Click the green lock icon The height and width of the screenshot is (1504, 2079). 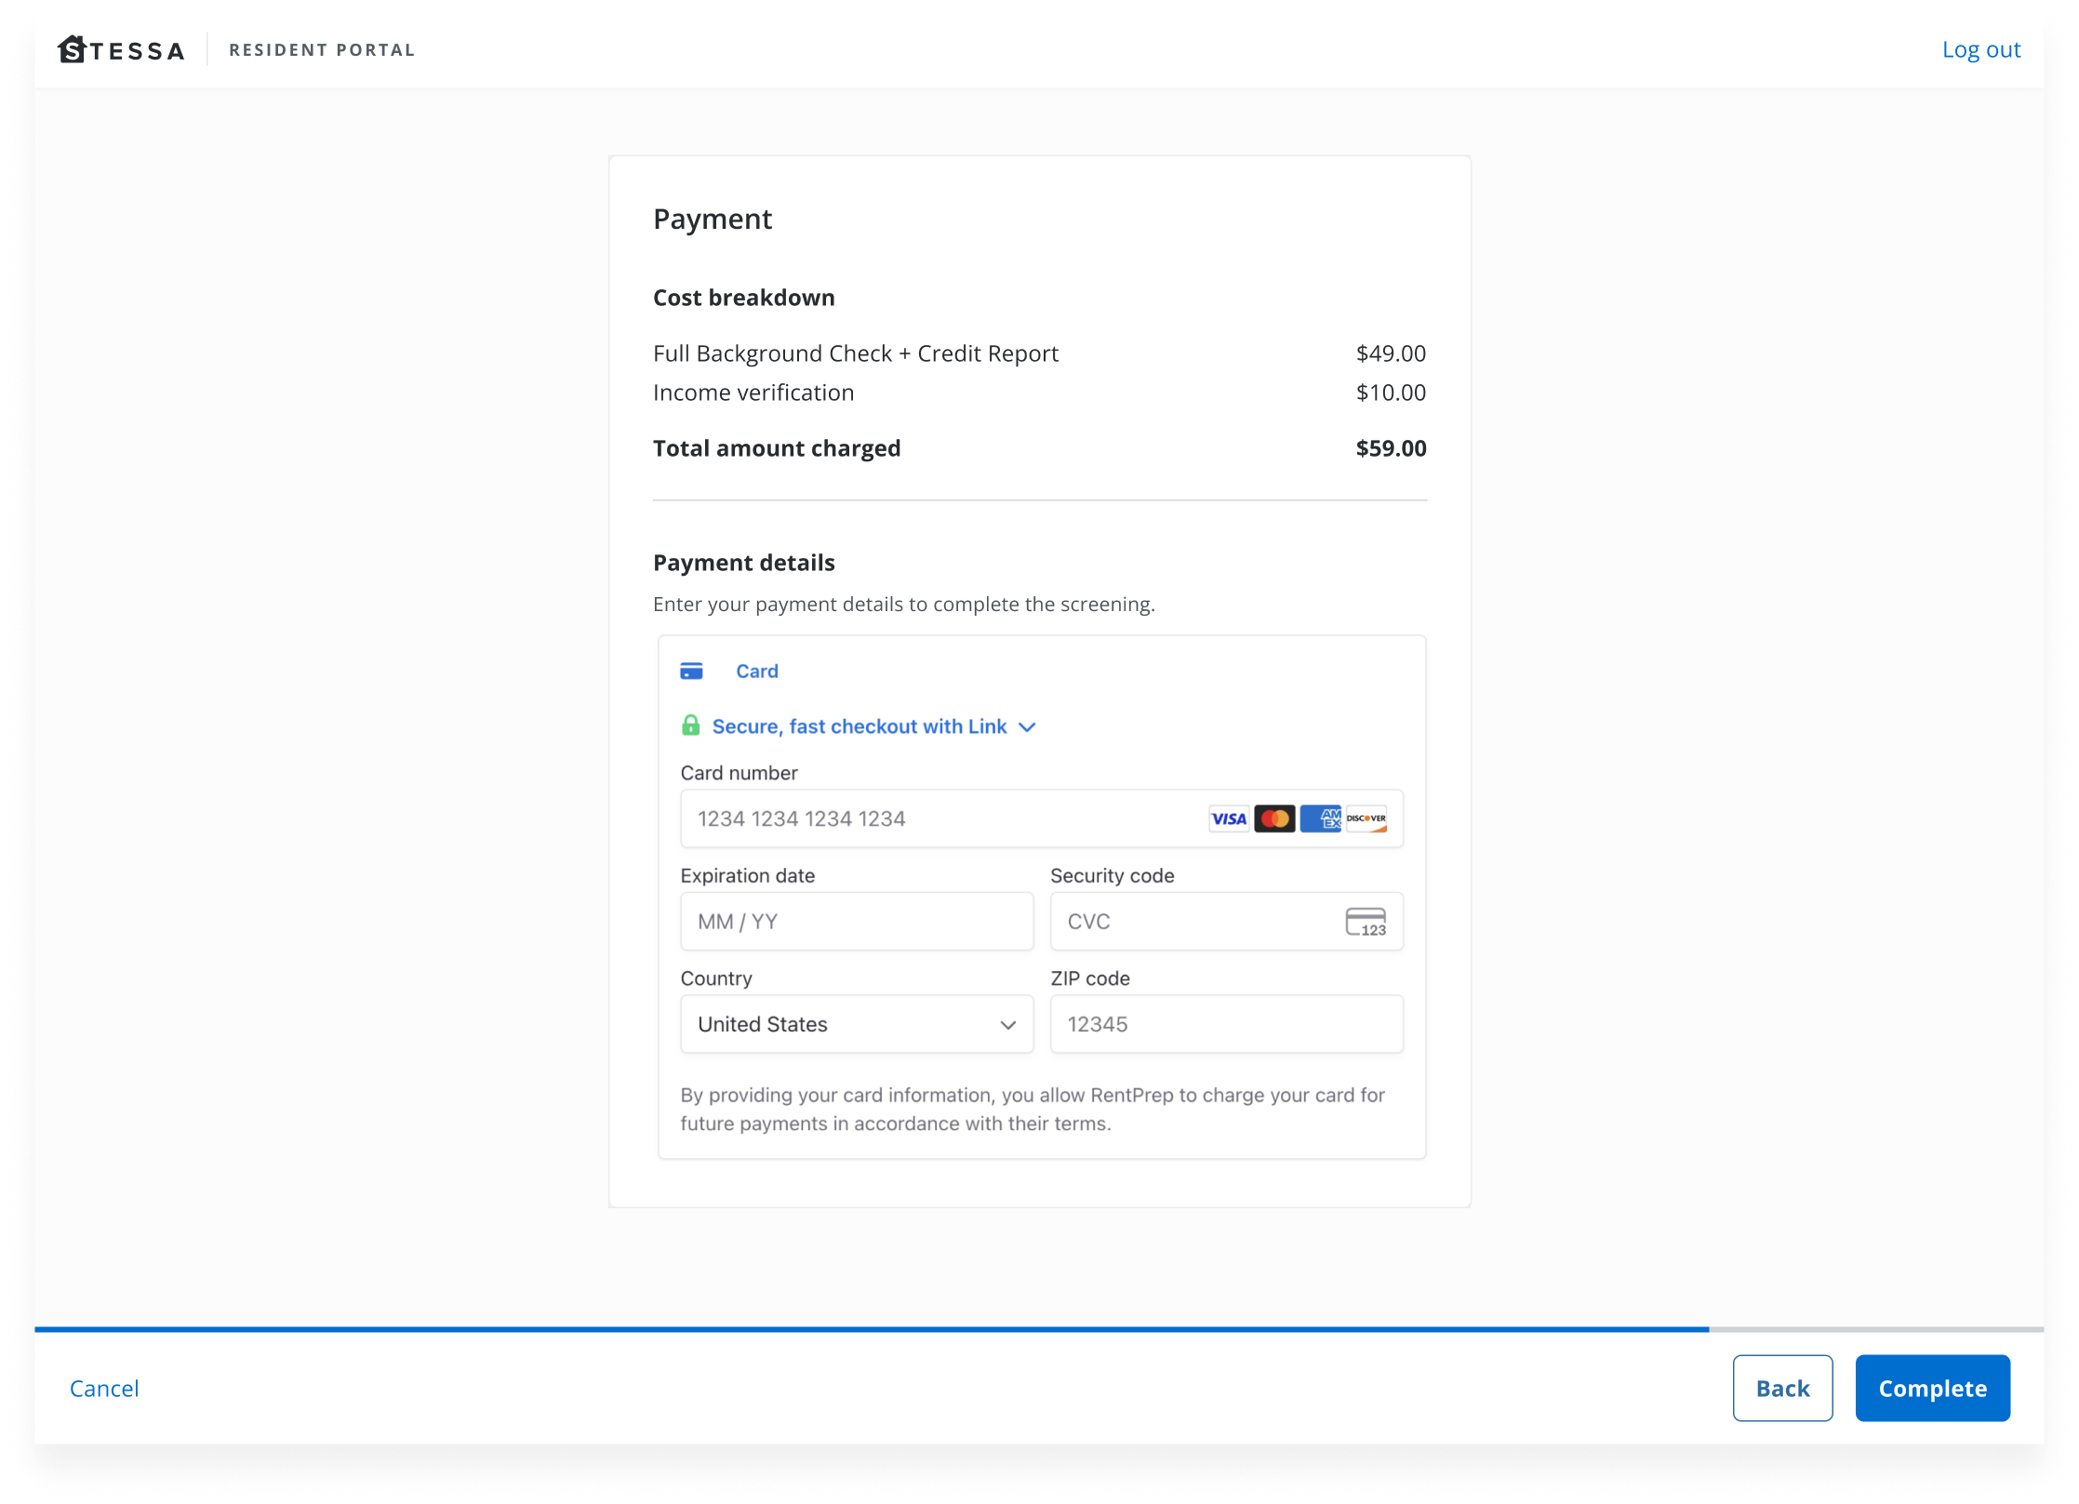pos(690,725)
